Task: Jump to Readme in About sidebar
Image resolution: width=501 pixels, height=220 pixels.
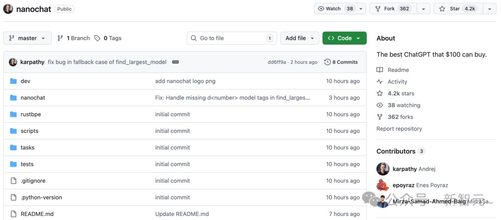Action: 398,70
